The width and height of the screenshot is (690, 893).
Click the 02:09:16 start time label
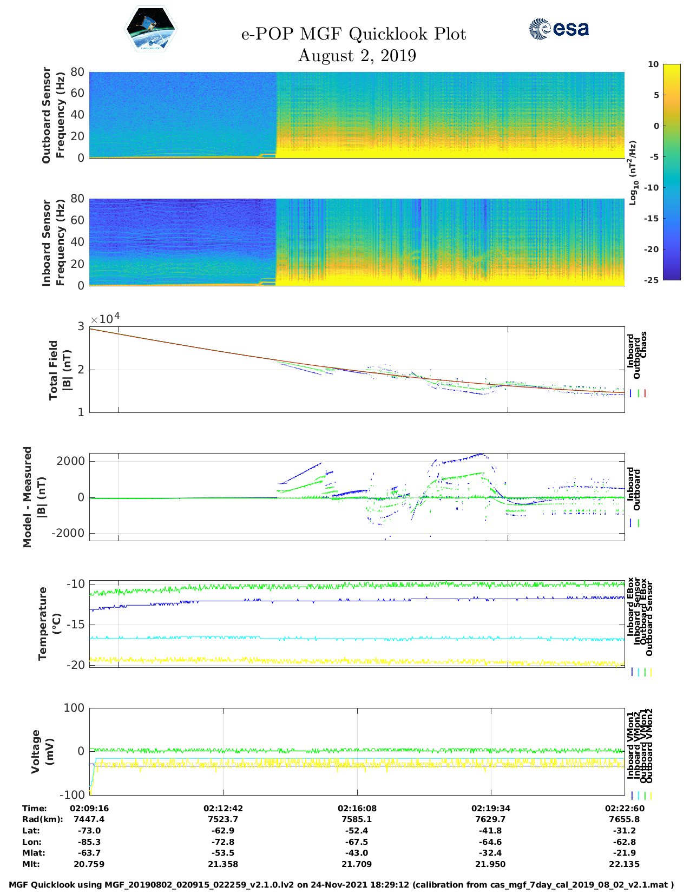(x=89, y=808)
